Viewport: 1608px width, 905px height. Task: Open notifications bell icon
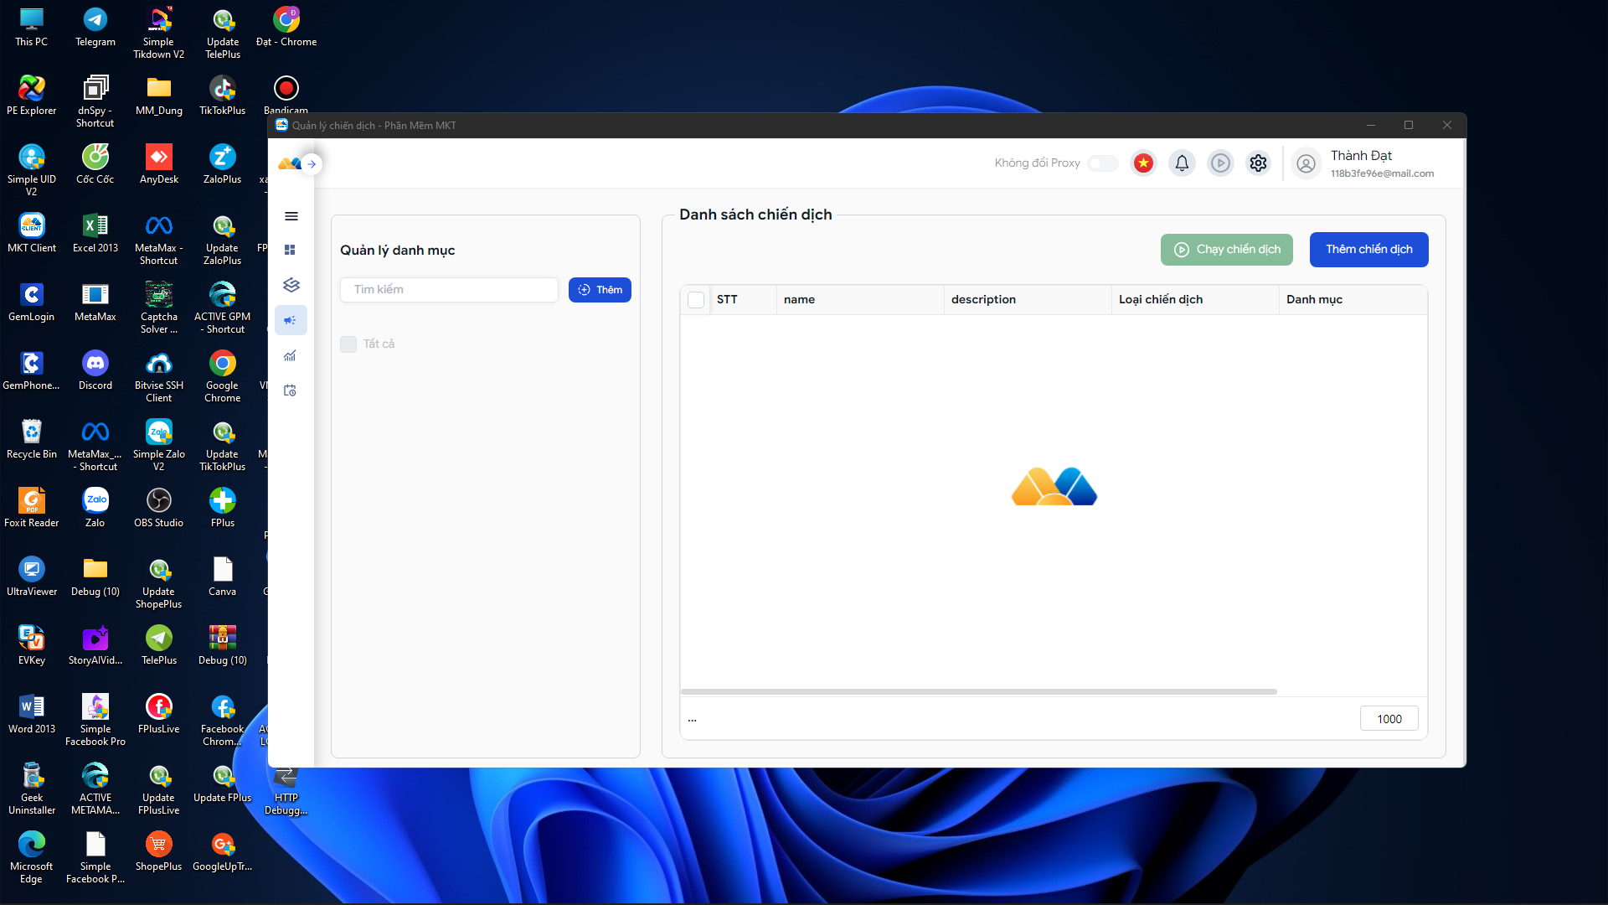(x=1182, y=163)
